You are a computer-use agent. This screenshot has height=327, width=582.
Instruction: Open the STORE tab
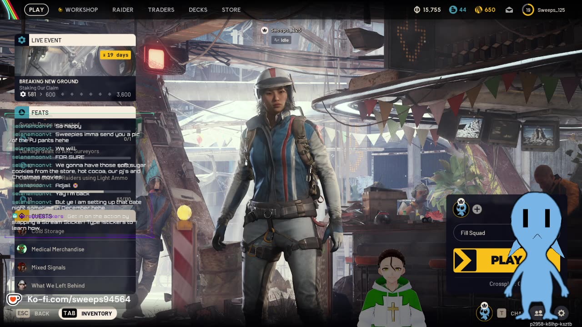click(231, 10)
